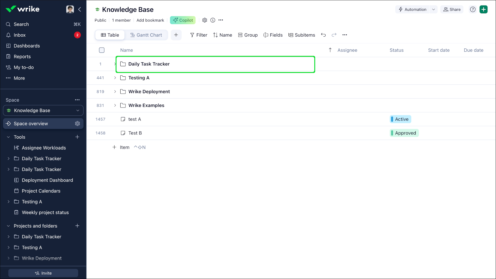This screenshot has width=496, height=279.
Task: Open the Space section three-dot menu
Action: click(77, 100)
